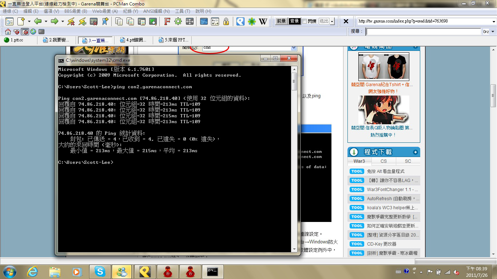Open Internet Explorer from the taskbar
Viewport: 497px width, 279px height.
[x=33, y=271]
